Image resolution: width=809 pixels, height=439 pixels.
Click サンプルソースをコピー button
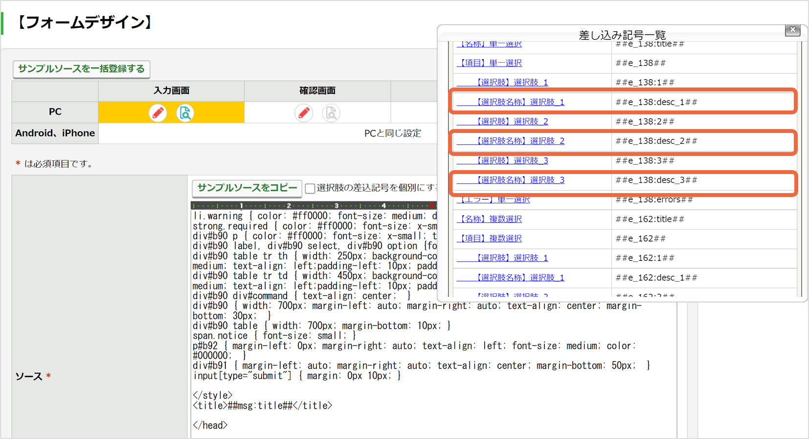tap(247, 188)
